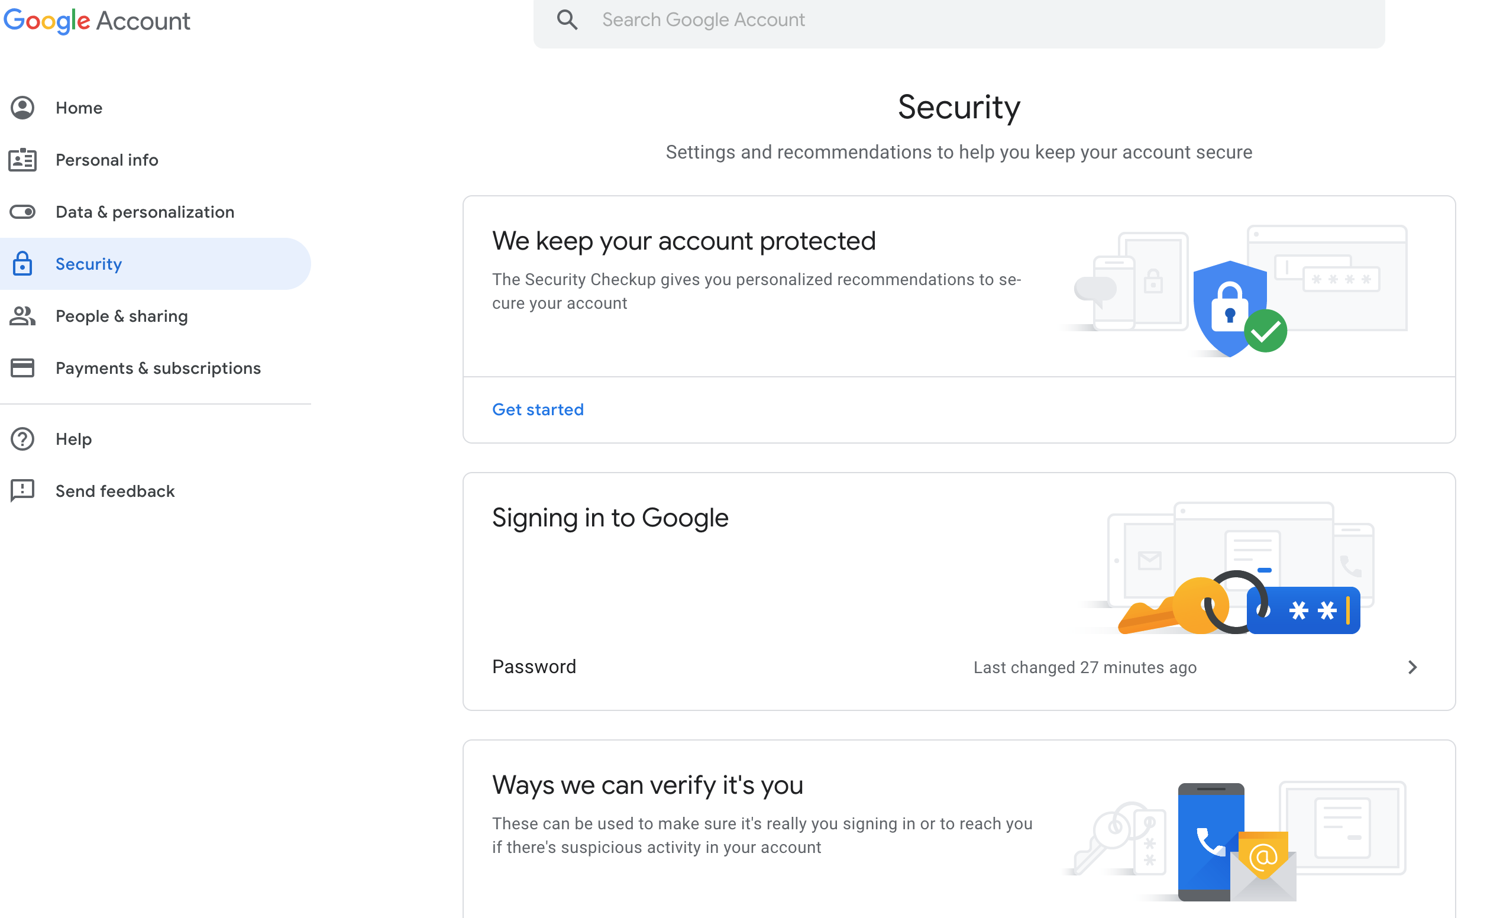The height and width of the screenshot is (918, 1487).
Task: Click the Google Account logo
Action: coord(97,21)
